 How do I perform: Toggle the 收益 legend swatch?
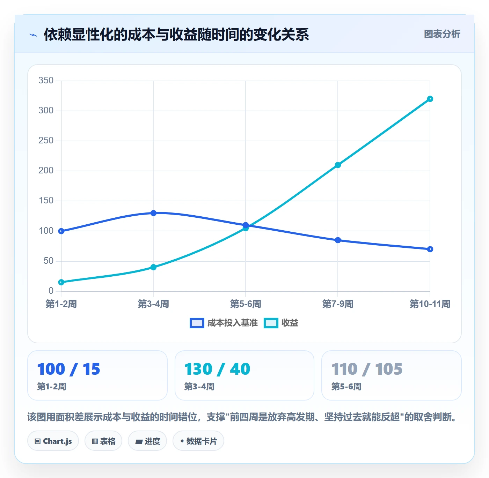[271, 323]
